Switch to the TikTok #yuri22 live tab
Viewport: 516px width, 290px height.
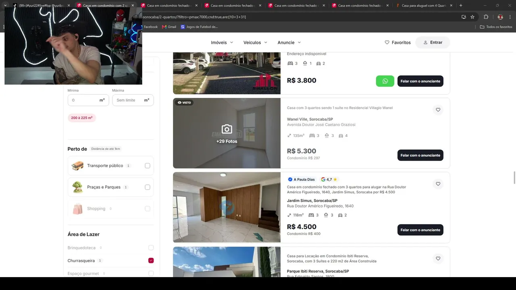pyautogui.click(x=40, y=6)
